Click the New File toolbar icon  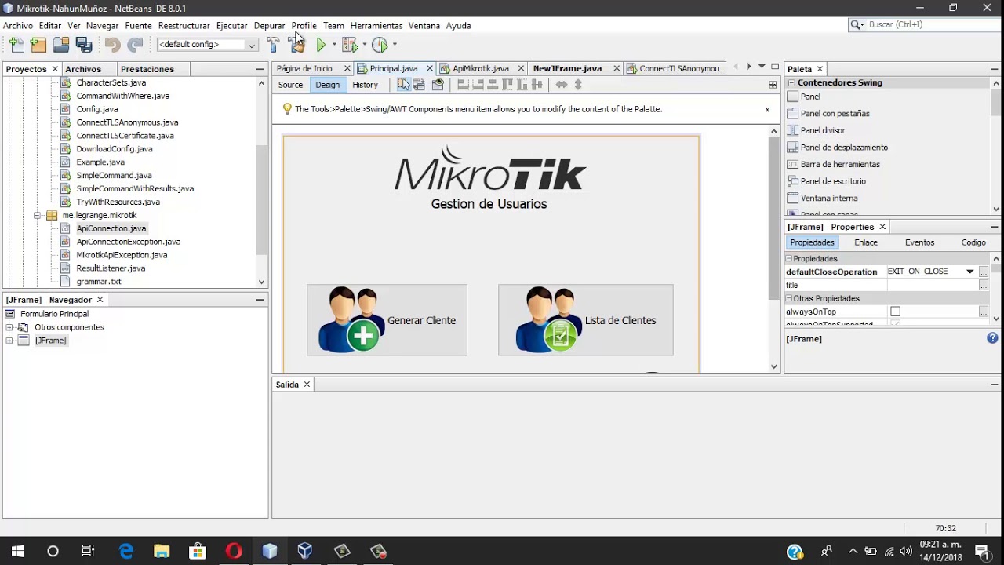tap(16, 45)
